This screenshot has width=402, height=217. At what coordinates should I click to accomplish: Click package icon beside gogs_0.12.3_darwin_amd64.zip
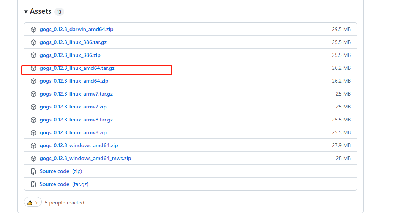tap(33, 30)
